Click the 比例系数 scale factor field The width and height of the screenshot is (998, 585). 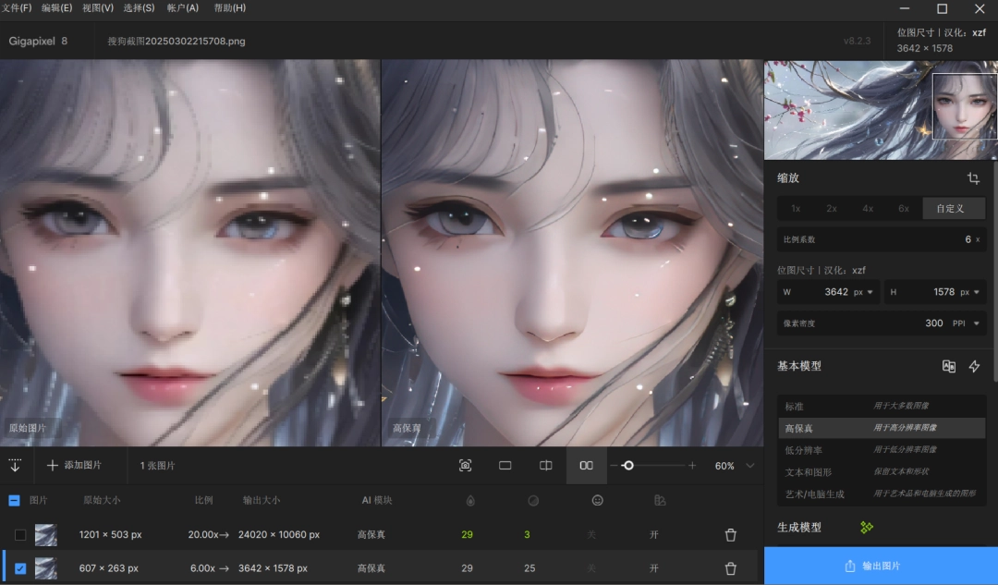point(882,239)
